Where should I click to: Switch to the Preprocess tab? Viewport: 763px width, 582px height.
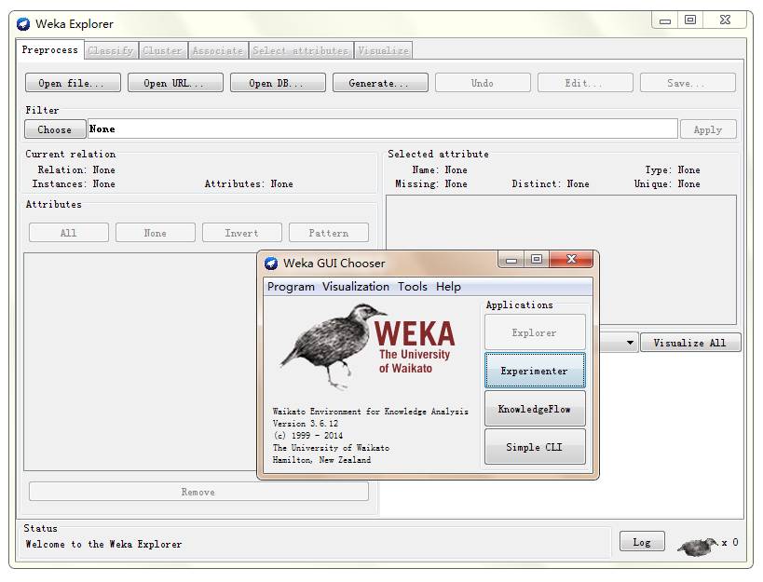49,50
